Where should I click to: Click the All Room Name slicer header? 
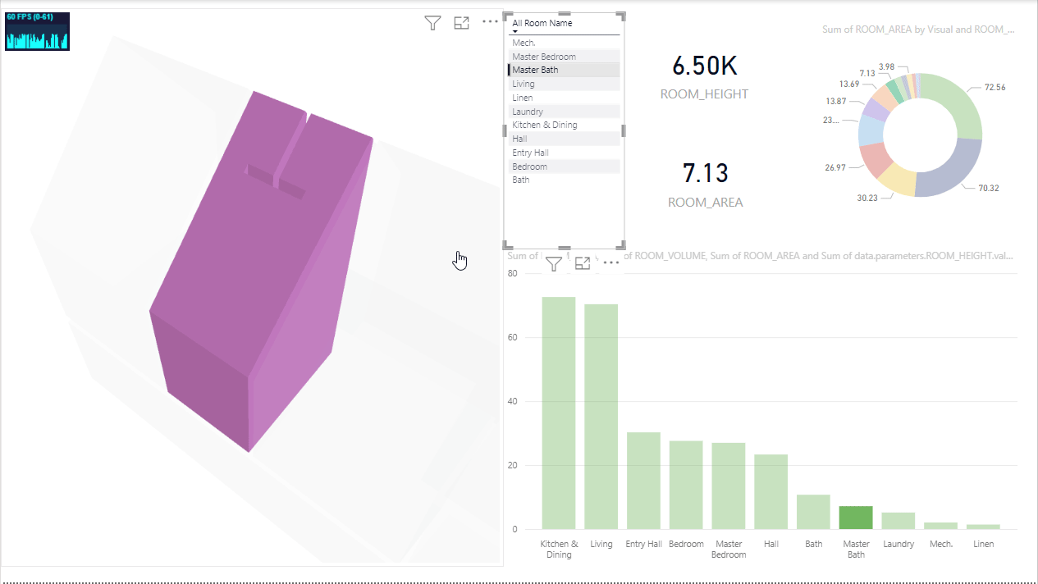(542, 23)
